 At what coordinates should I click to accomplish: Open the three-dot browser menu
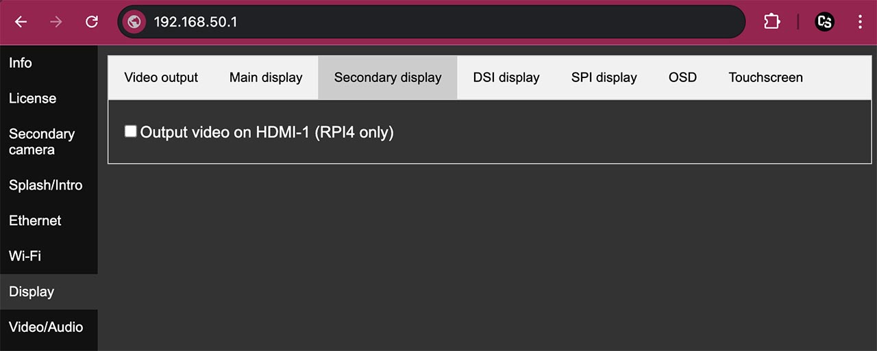[860, 22]
